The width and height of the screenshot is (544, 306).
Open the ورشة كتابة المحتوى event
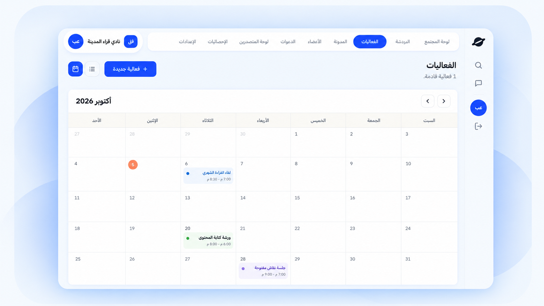(208, 241)
